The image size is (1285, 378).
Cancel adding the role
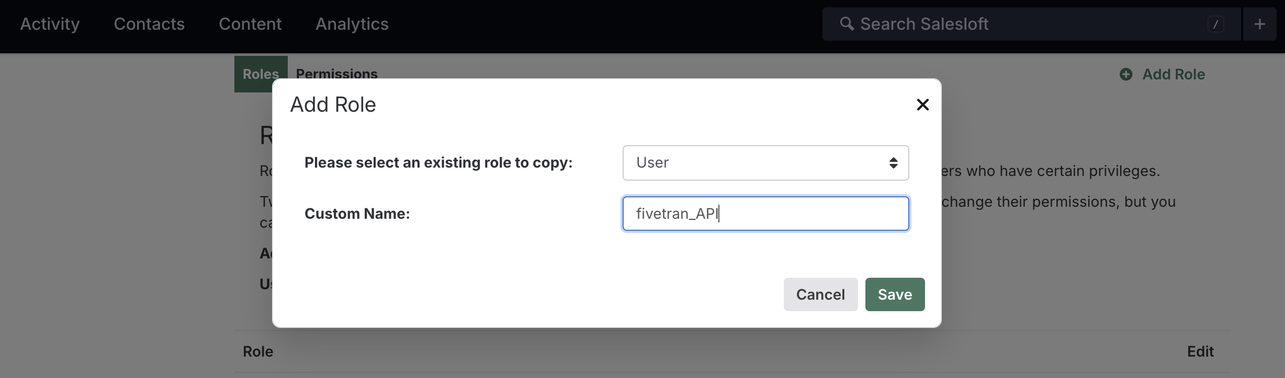(x=820, y=294)
